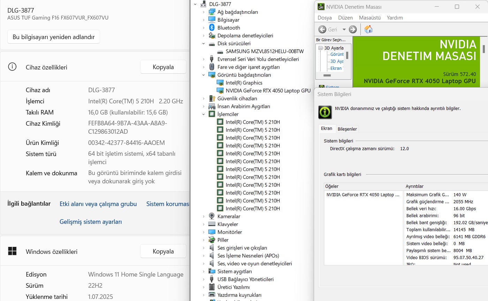The width and height of the screenshot is (488, 301).
Task: Click the Ses, video ve oyun denetleyicileri category
Action: (254, 264)
